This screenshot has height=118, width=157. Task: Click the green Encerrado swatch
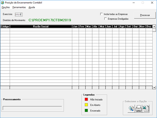pos(86,111)
